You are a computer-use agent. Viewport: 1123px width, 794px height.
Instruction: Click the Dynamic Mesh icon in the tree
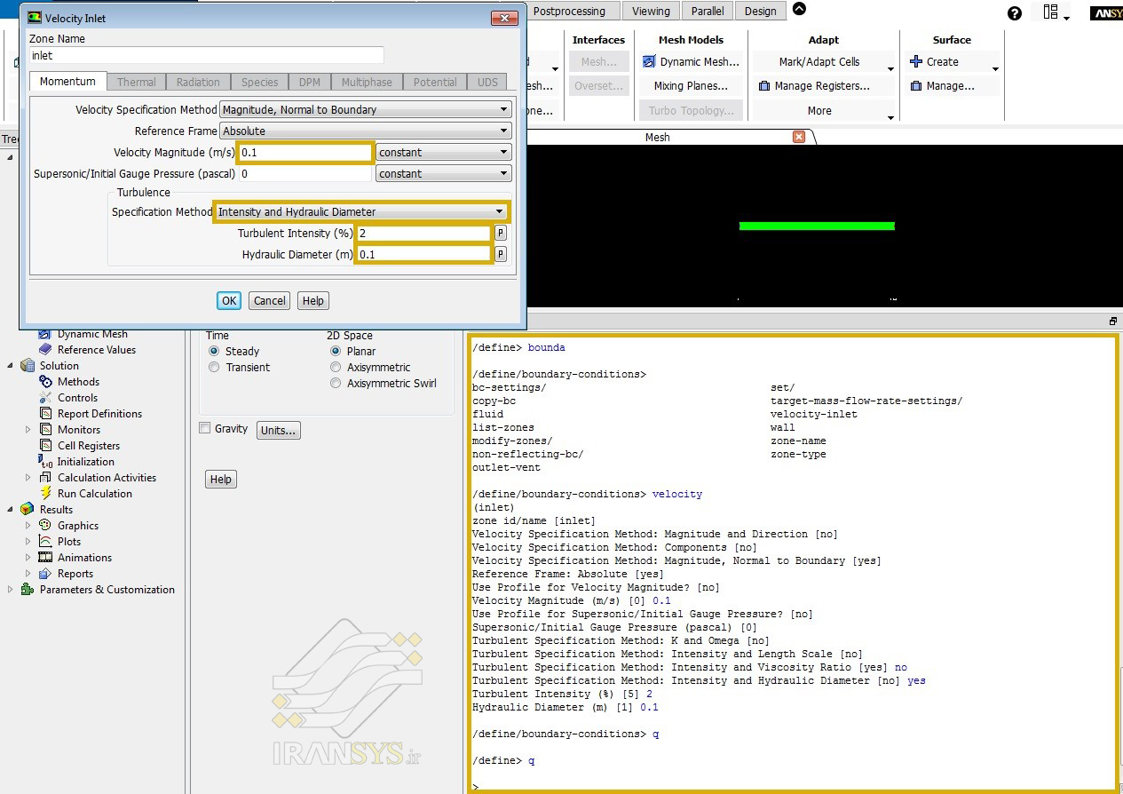pyautogui.click(x=45, y=335)
